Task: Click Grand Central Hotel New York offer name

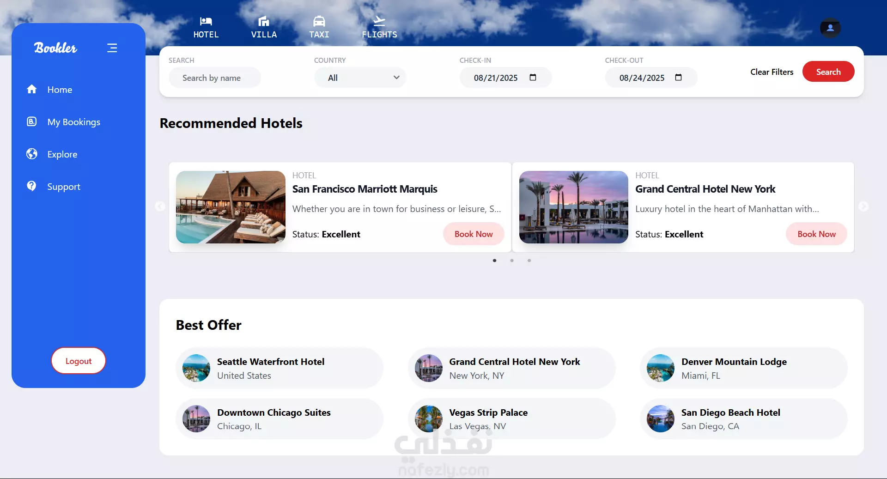Action: coord(515,362)
